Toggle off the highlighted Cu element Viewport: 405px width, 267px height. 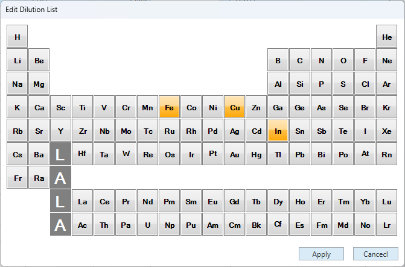coord(235,107)
